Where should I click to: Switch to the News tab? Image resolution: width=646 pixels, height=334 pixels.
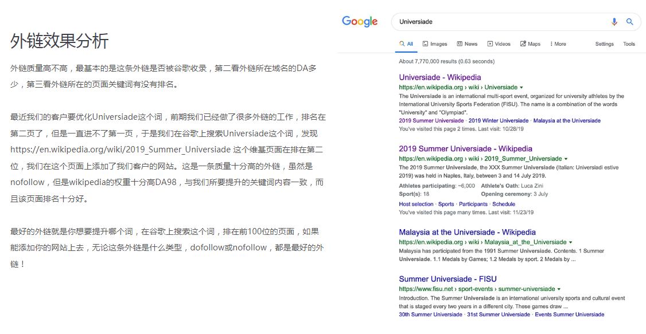[x=467, y=44]
